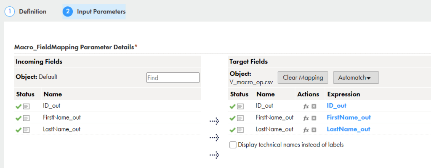Open LastName_out expression link
Image resolution: width=431 pixels, height=168 pixels.
(349, 129)
